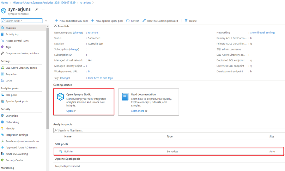Click New dedicated SQL pool
The image size is (285, 171).
tap(72, 21)
